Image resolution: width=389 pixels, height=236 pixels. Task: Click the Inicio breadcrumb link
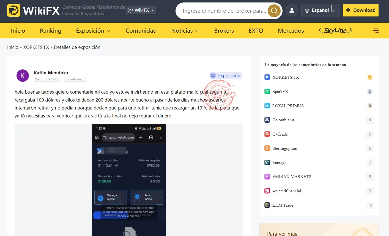click(x=13, y=47)
